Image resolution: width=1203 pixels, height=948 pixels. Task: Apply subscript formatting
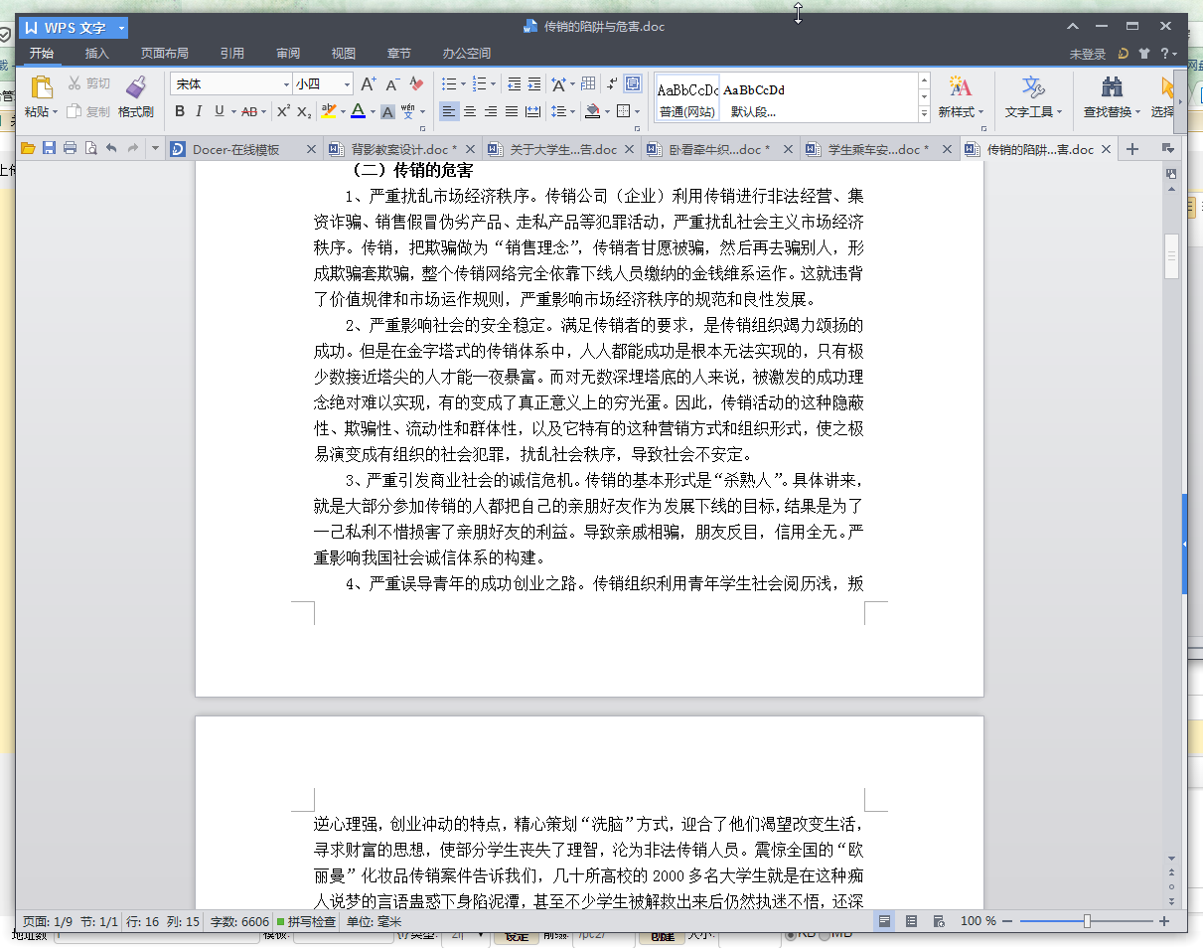click(x=305, y=111)
